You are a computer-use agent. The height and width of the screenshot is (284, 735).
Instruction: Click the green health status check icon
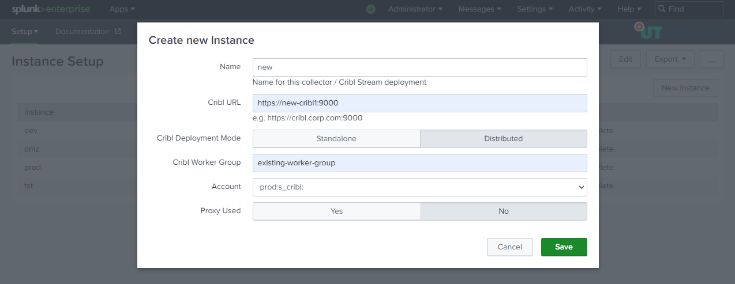[370, 9]
